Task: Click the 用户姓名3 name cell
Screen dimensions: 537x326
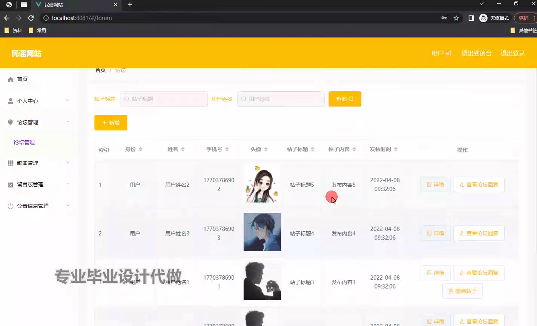Action: click(177, 234)
